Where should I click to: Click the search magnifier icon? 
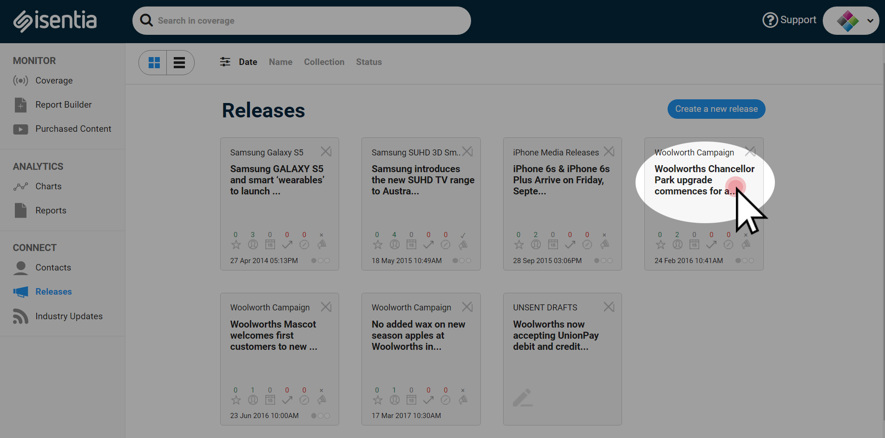pyautogui.click(x=146, y=20)
